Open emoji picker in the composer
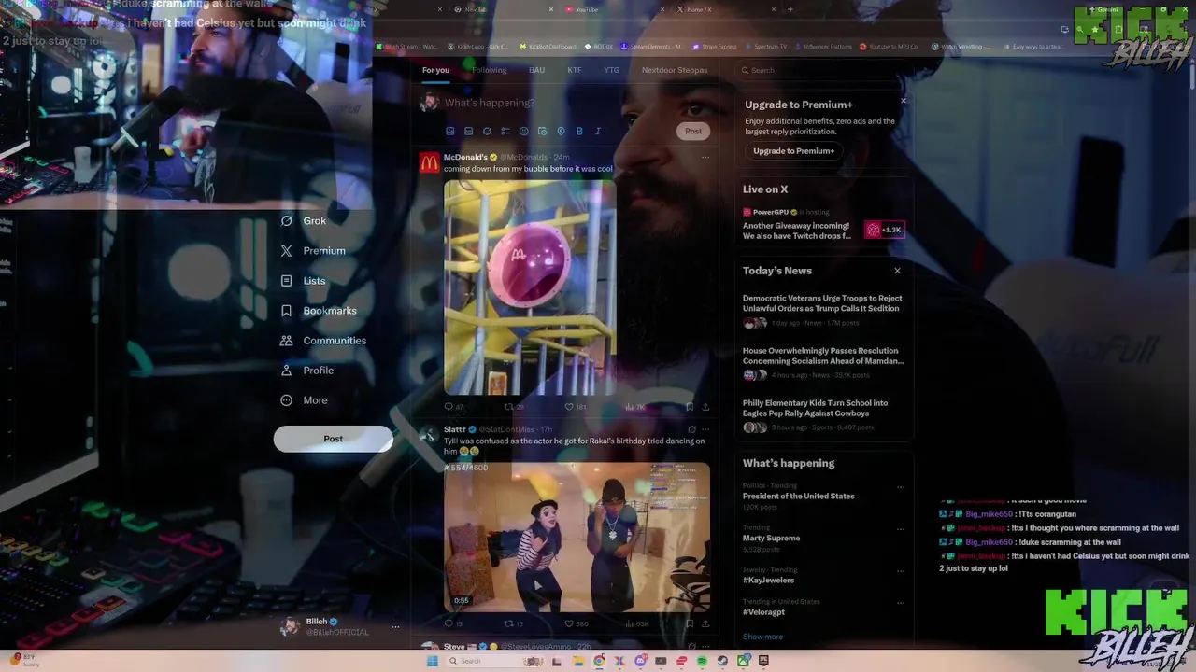Screen dimensions: 1196x672 click(x=524, y=132)
